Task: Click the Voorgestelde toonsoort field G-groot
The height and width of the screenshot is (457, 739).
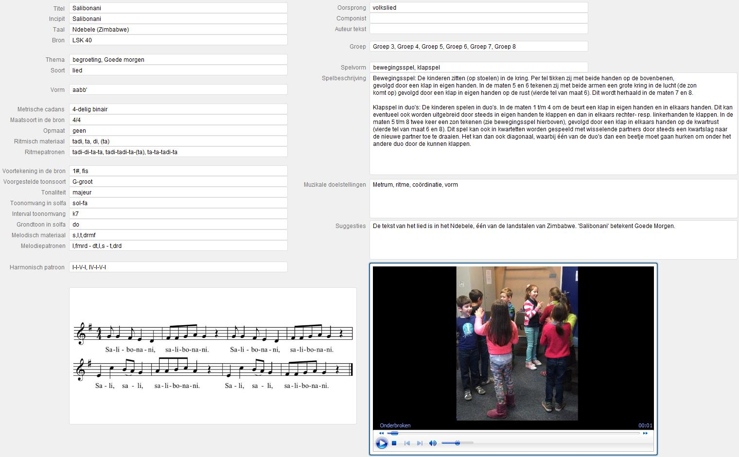Action: pyautogui.click(x=178, y=182)
